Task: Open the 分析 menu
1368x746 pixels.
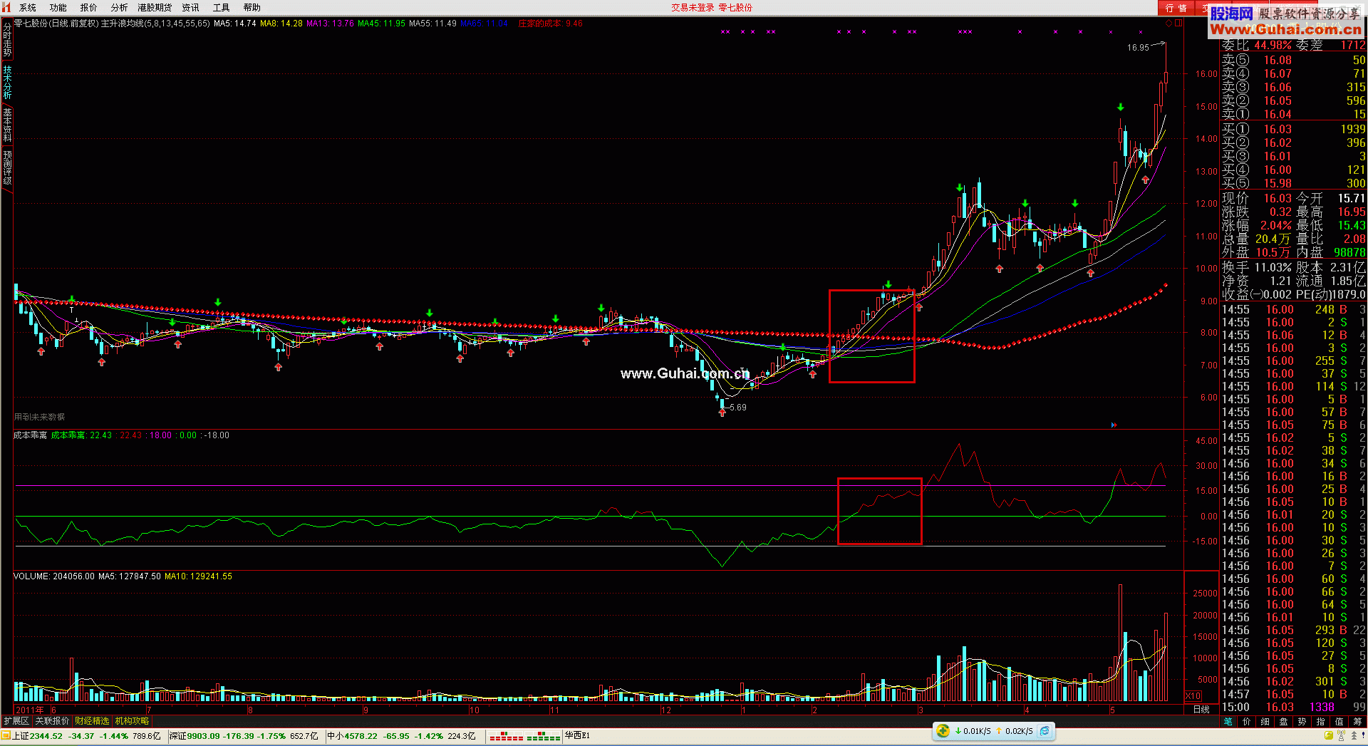Action: pyautogui.click(x=120, y=7)
